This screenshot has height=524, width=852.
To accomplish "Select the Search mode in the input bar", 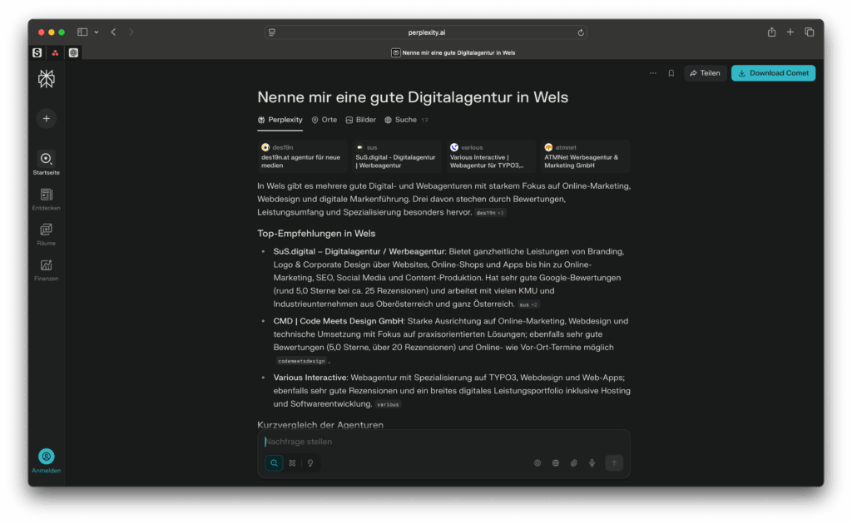I will 274,463.
